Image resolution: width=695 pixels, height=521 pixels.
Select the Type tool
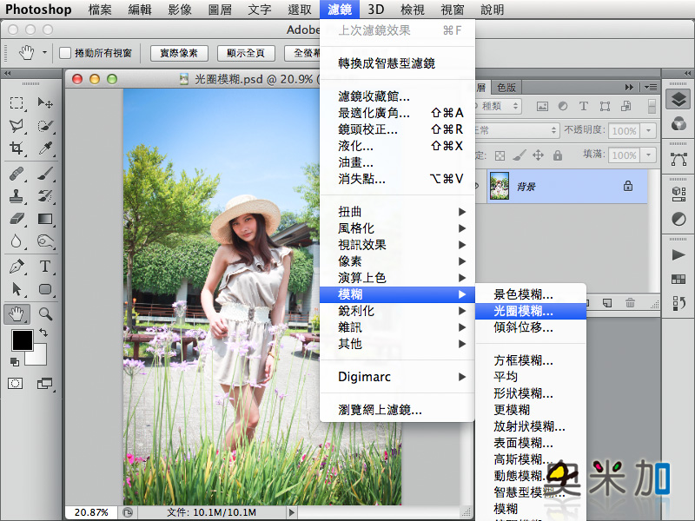tap(45, 267)
